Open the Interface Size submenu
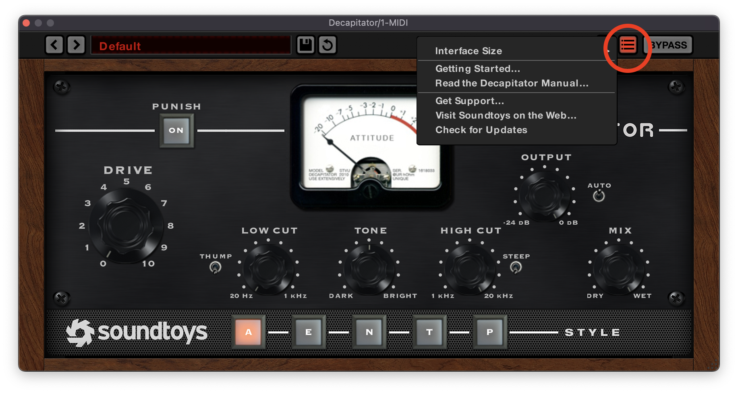This screenshot has width=738, height=393. click(x=517, y=51)
